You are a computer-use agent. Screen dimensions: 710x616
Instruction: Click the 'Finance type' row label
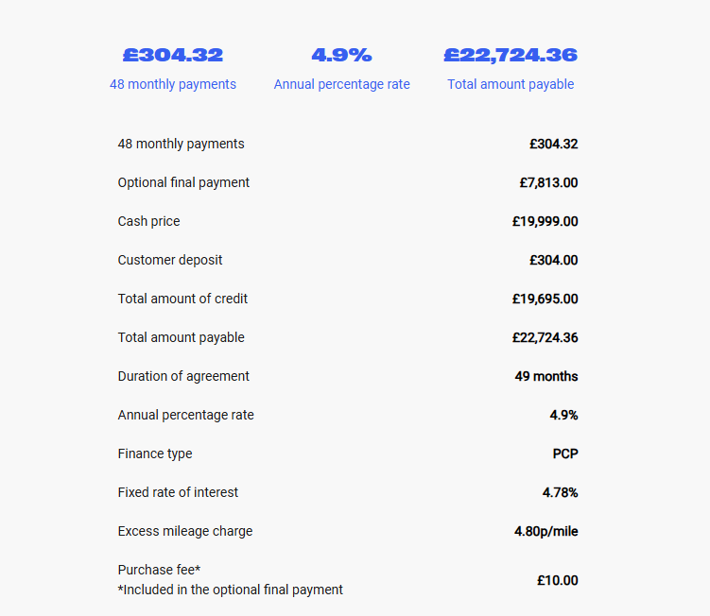click(155, 453)
